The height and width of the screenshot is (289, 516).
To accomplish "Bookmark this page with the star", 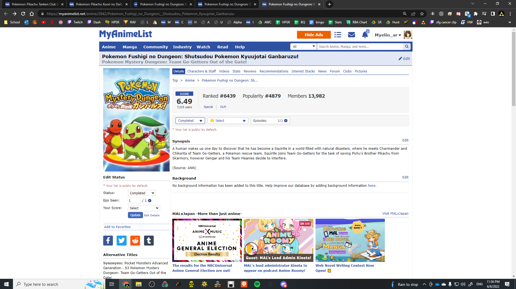I will coord(422,14).
